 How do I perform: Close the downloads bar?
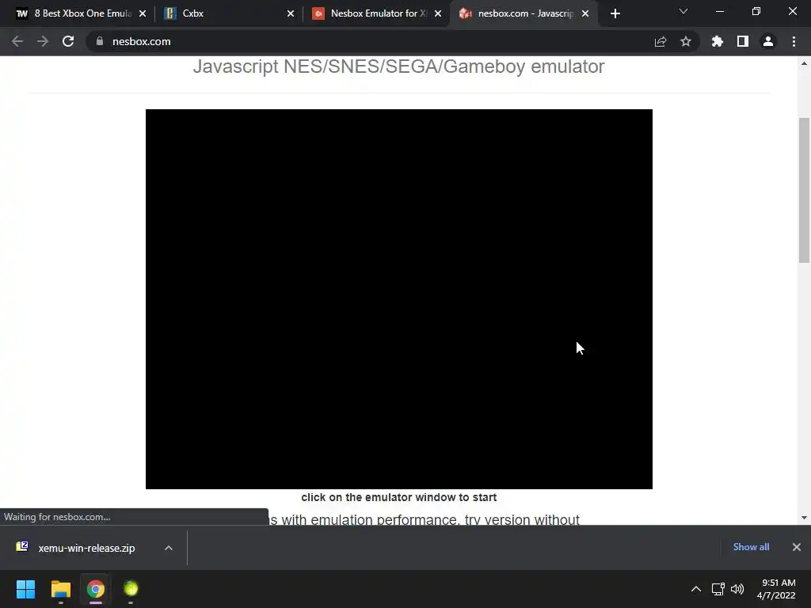tap(797, 547)
